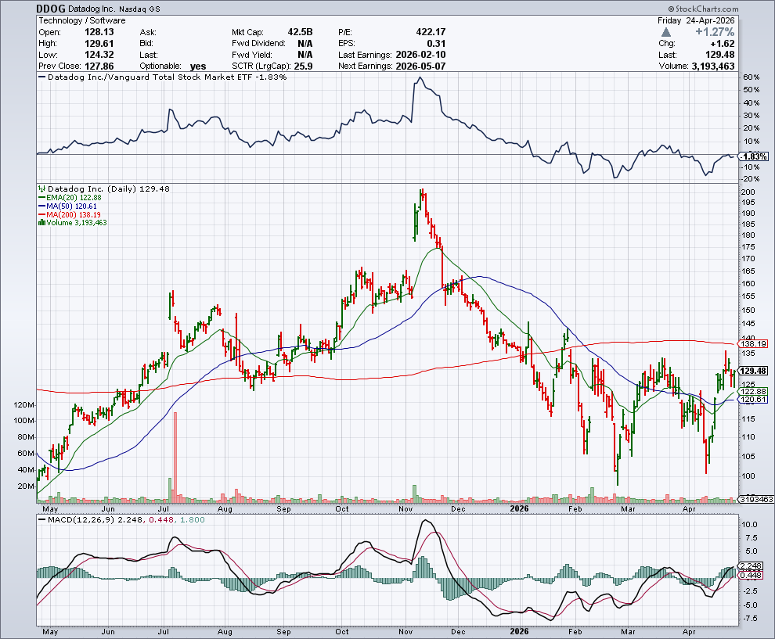Click the header Last value 129.48
Screen dimensions: 775x639
pos(719,55)
